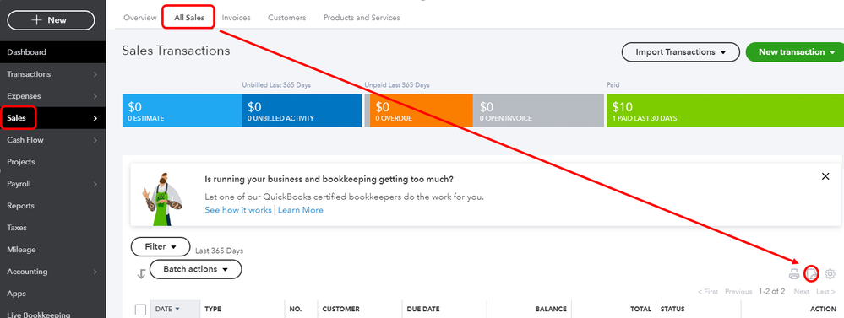This screenshot has height=318, width=844.
Task: Open the Learn More link
Action: coord(301,210)
